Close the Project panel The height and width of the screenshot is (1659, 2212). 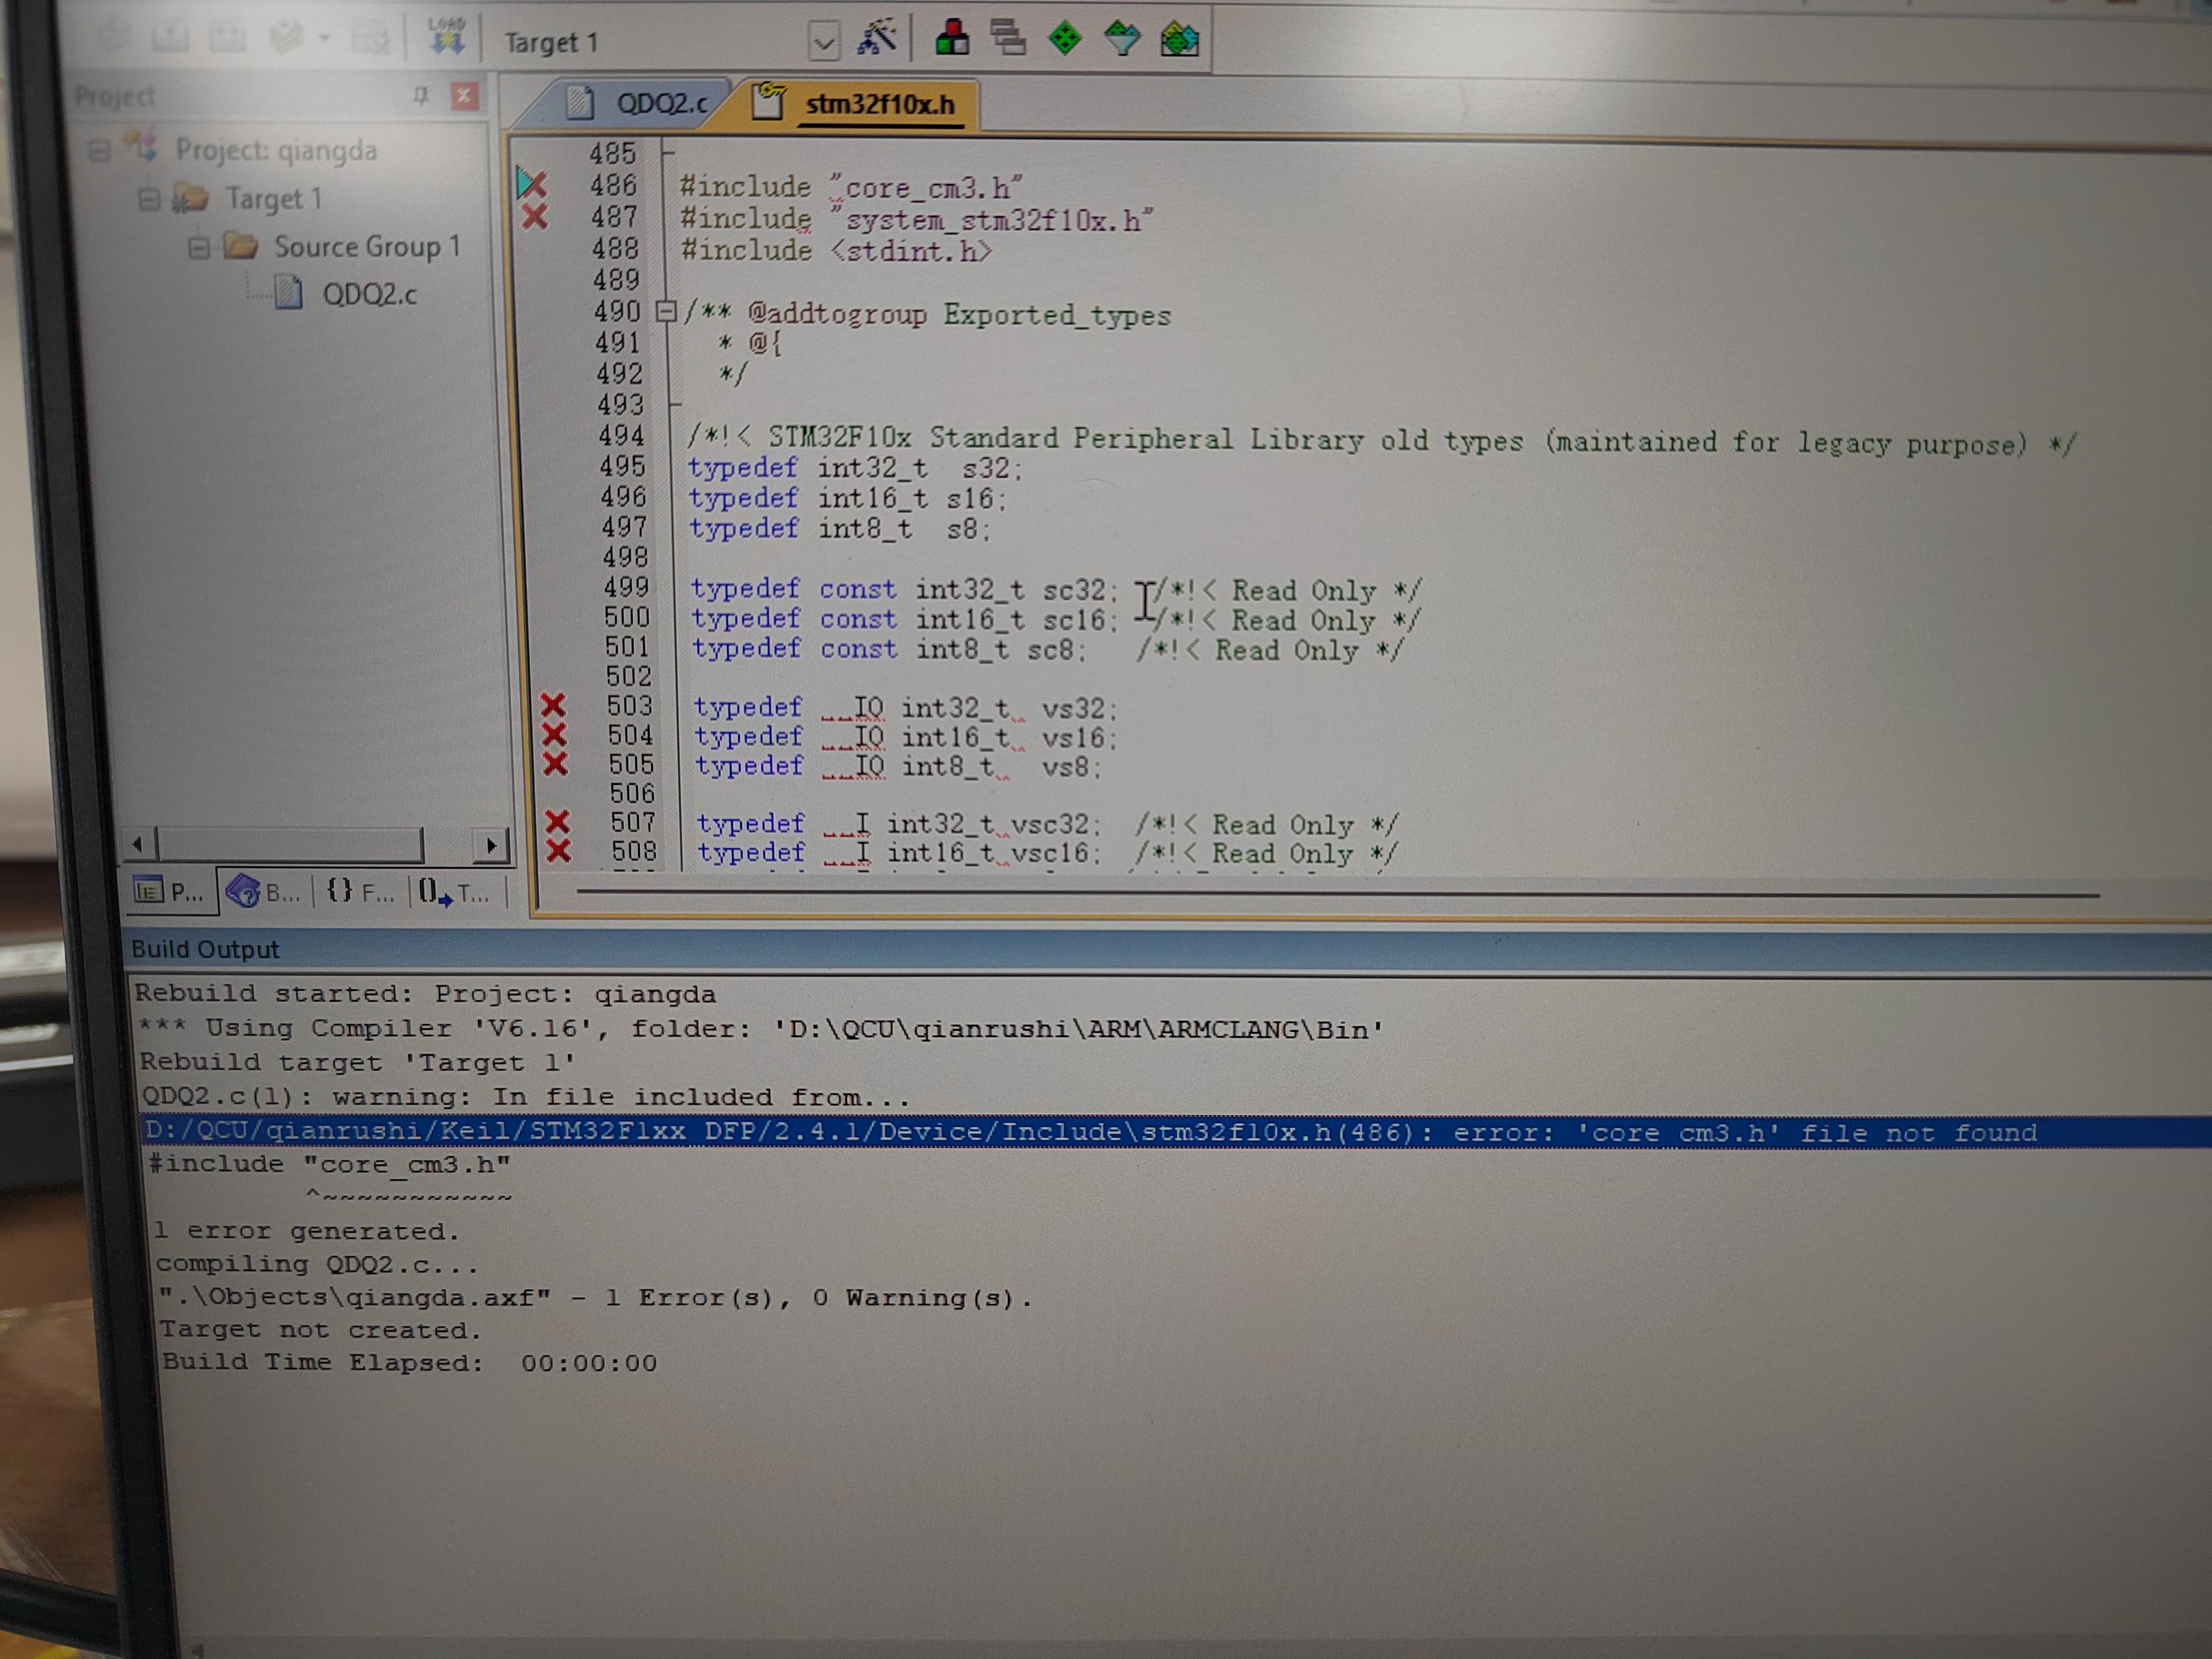click(x=464, y=96)
